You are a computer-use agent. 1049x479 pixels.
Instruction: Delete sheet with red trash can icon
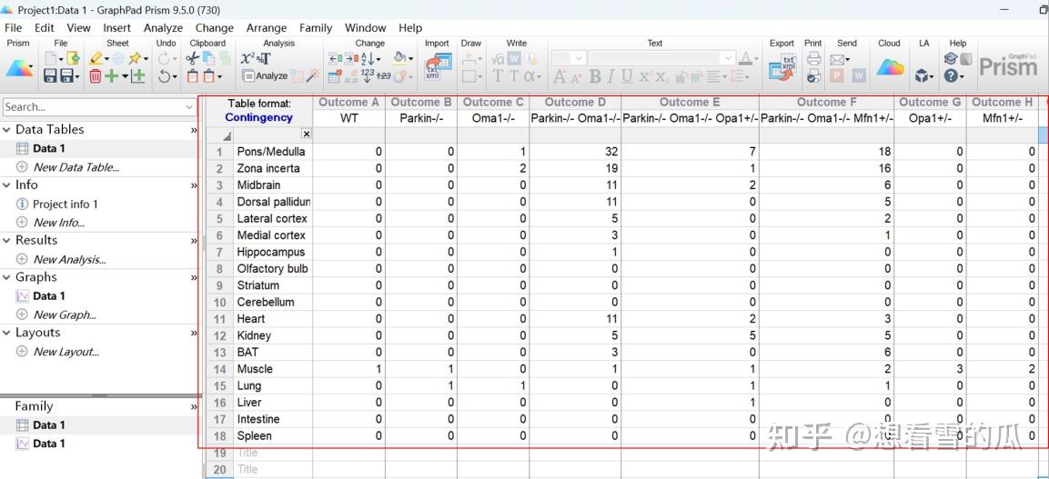coord(95,76)
